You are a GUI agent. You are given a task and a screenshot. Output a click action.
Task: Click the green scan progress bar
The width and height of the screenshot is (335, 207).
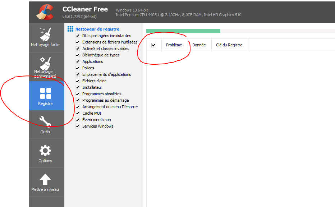[x=183, y=31]
